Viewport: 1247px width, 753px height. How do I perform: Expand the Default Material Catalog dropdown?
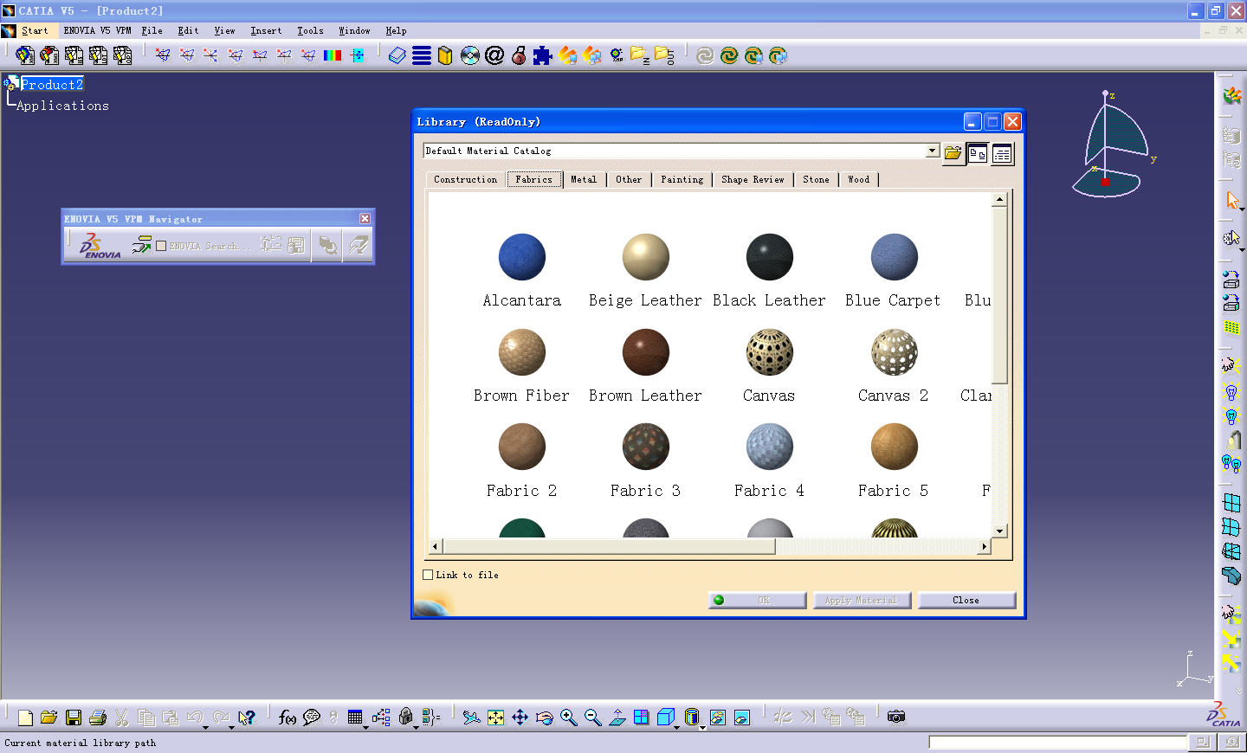pos(932,151)
